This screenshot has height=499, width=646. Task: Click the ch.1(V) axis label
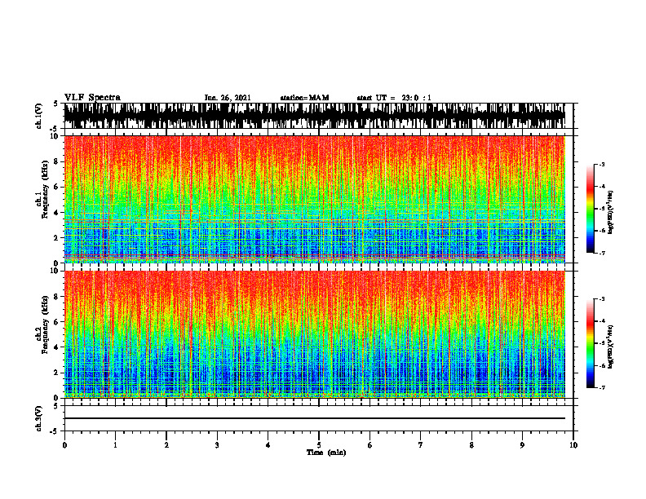point(38,116)
